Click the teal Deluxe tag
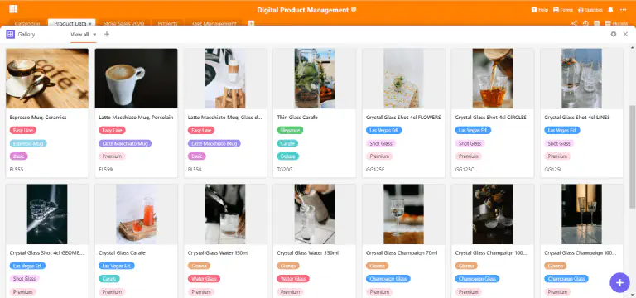 [288, 156]
